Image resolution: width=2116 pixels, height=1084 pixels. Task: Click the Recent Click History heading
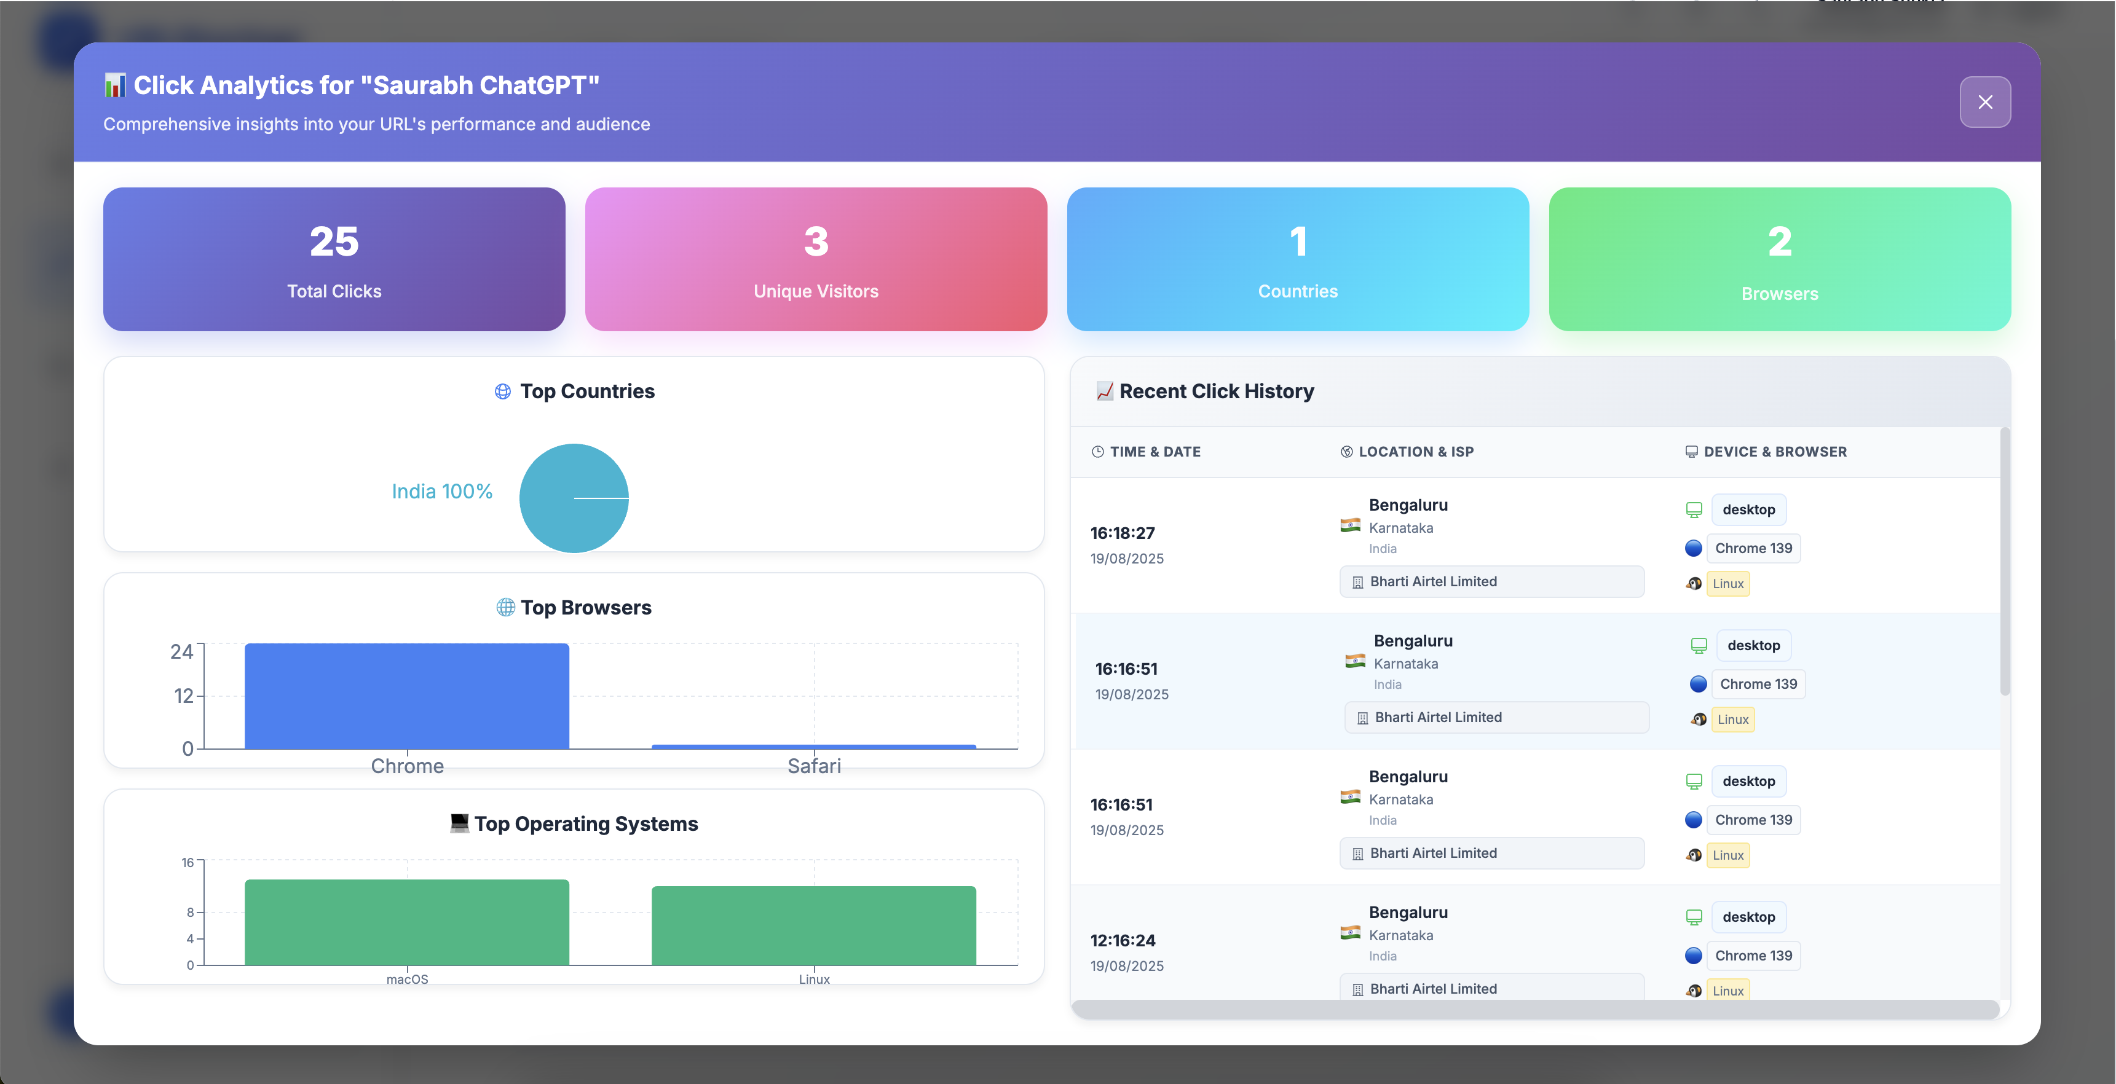tap(1216, 391)
